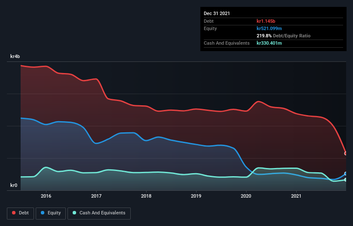This screenshot has width=353, height=226.
Task: Click the 2021 x-axis label
Action: tap(296, 196)
